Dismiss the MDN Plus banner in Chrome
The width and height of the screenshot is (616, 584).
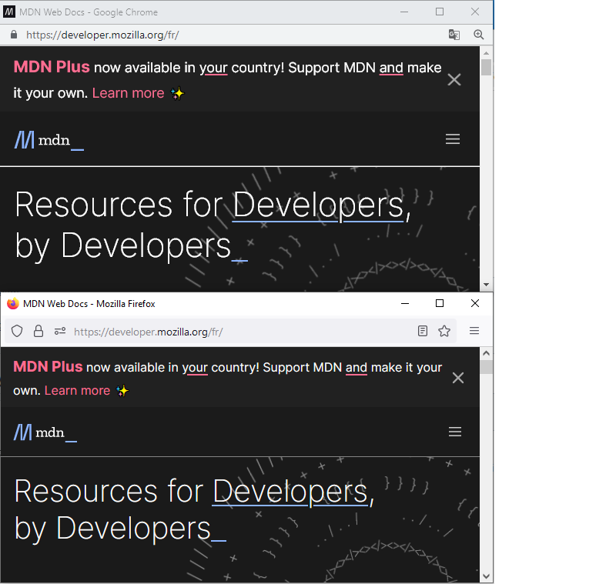tap(454, 79)
